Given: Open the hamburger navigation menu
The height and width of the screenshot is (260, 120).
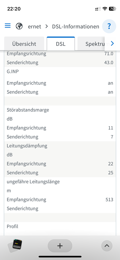Looking at the screenshot, I should 8,26.
